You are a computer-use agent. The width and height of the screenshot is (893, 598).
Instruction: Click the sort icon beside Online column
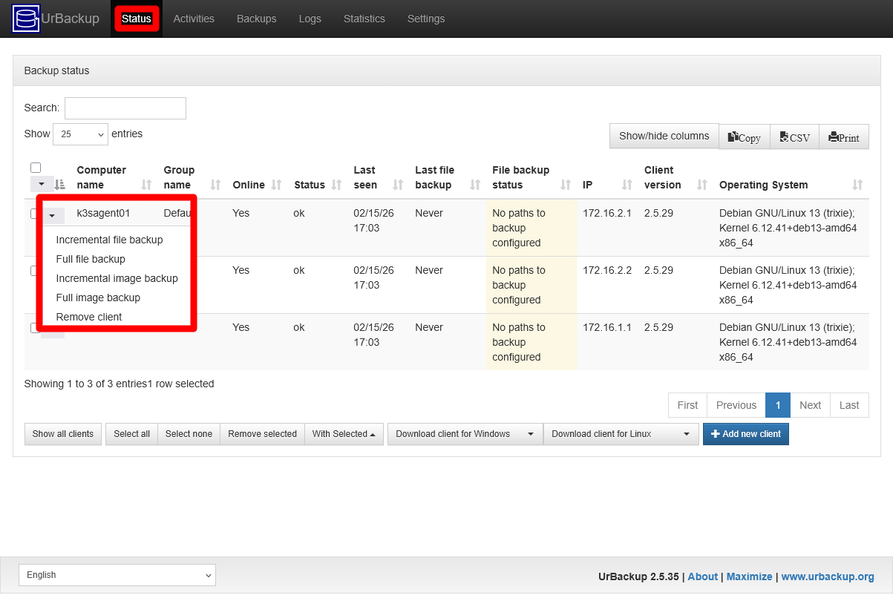(275, 185)
